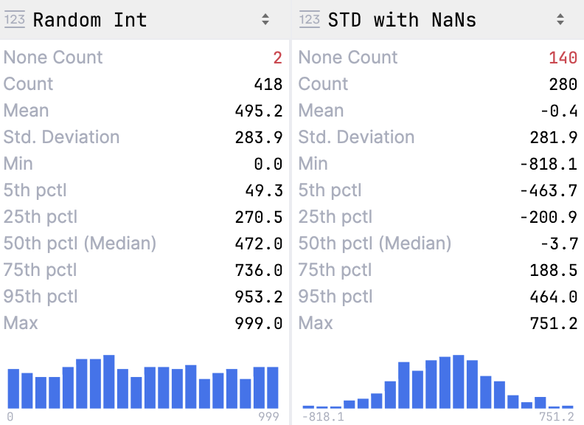The image size is (584, 425).
Task: Click histogram axis label 999 under Random Int
Action: [x=269, y=417]
